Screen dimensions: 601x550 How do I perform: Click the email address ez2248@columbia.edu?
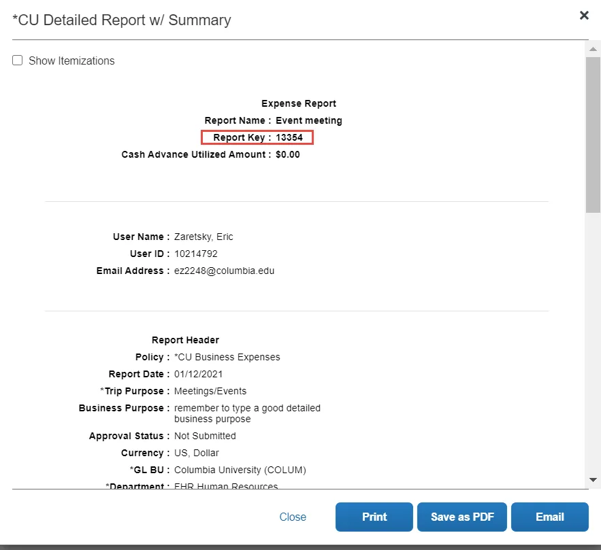(224, 271)
